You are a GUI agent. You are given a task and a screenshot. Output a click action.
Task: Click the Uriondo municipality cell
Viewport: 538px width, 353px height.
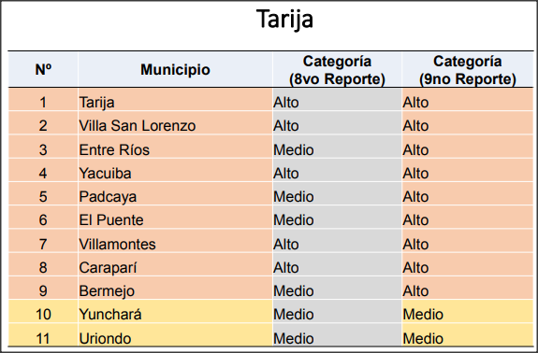point(175,338)
